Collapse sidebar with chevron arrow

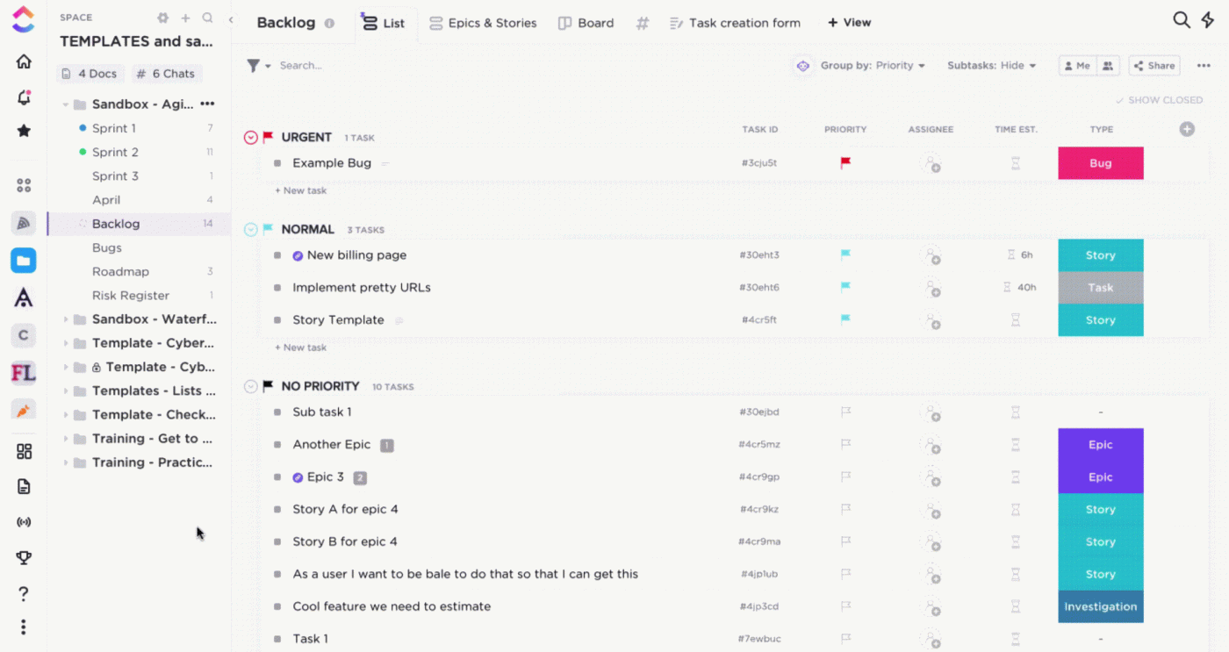[x=231, y=19]
